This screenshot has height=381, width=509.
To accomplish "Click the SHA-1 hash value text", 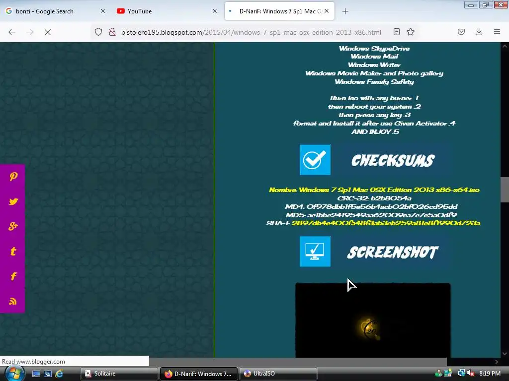I will click(386, 223).
